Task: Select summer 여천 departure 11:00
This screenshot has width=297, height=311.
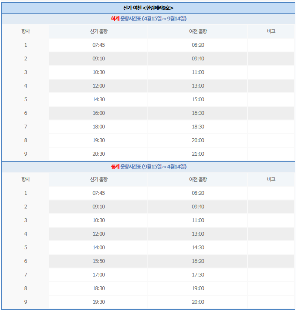Action: 198,72
